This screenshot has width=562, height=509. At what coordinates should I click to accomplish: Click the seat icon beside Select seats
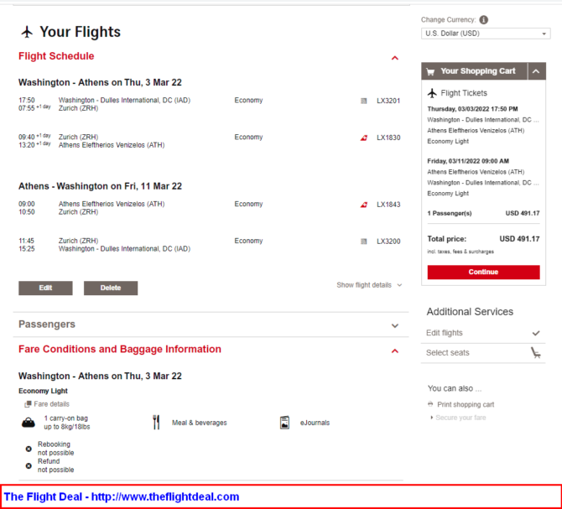pyautogui.click(x=535, y=353)
